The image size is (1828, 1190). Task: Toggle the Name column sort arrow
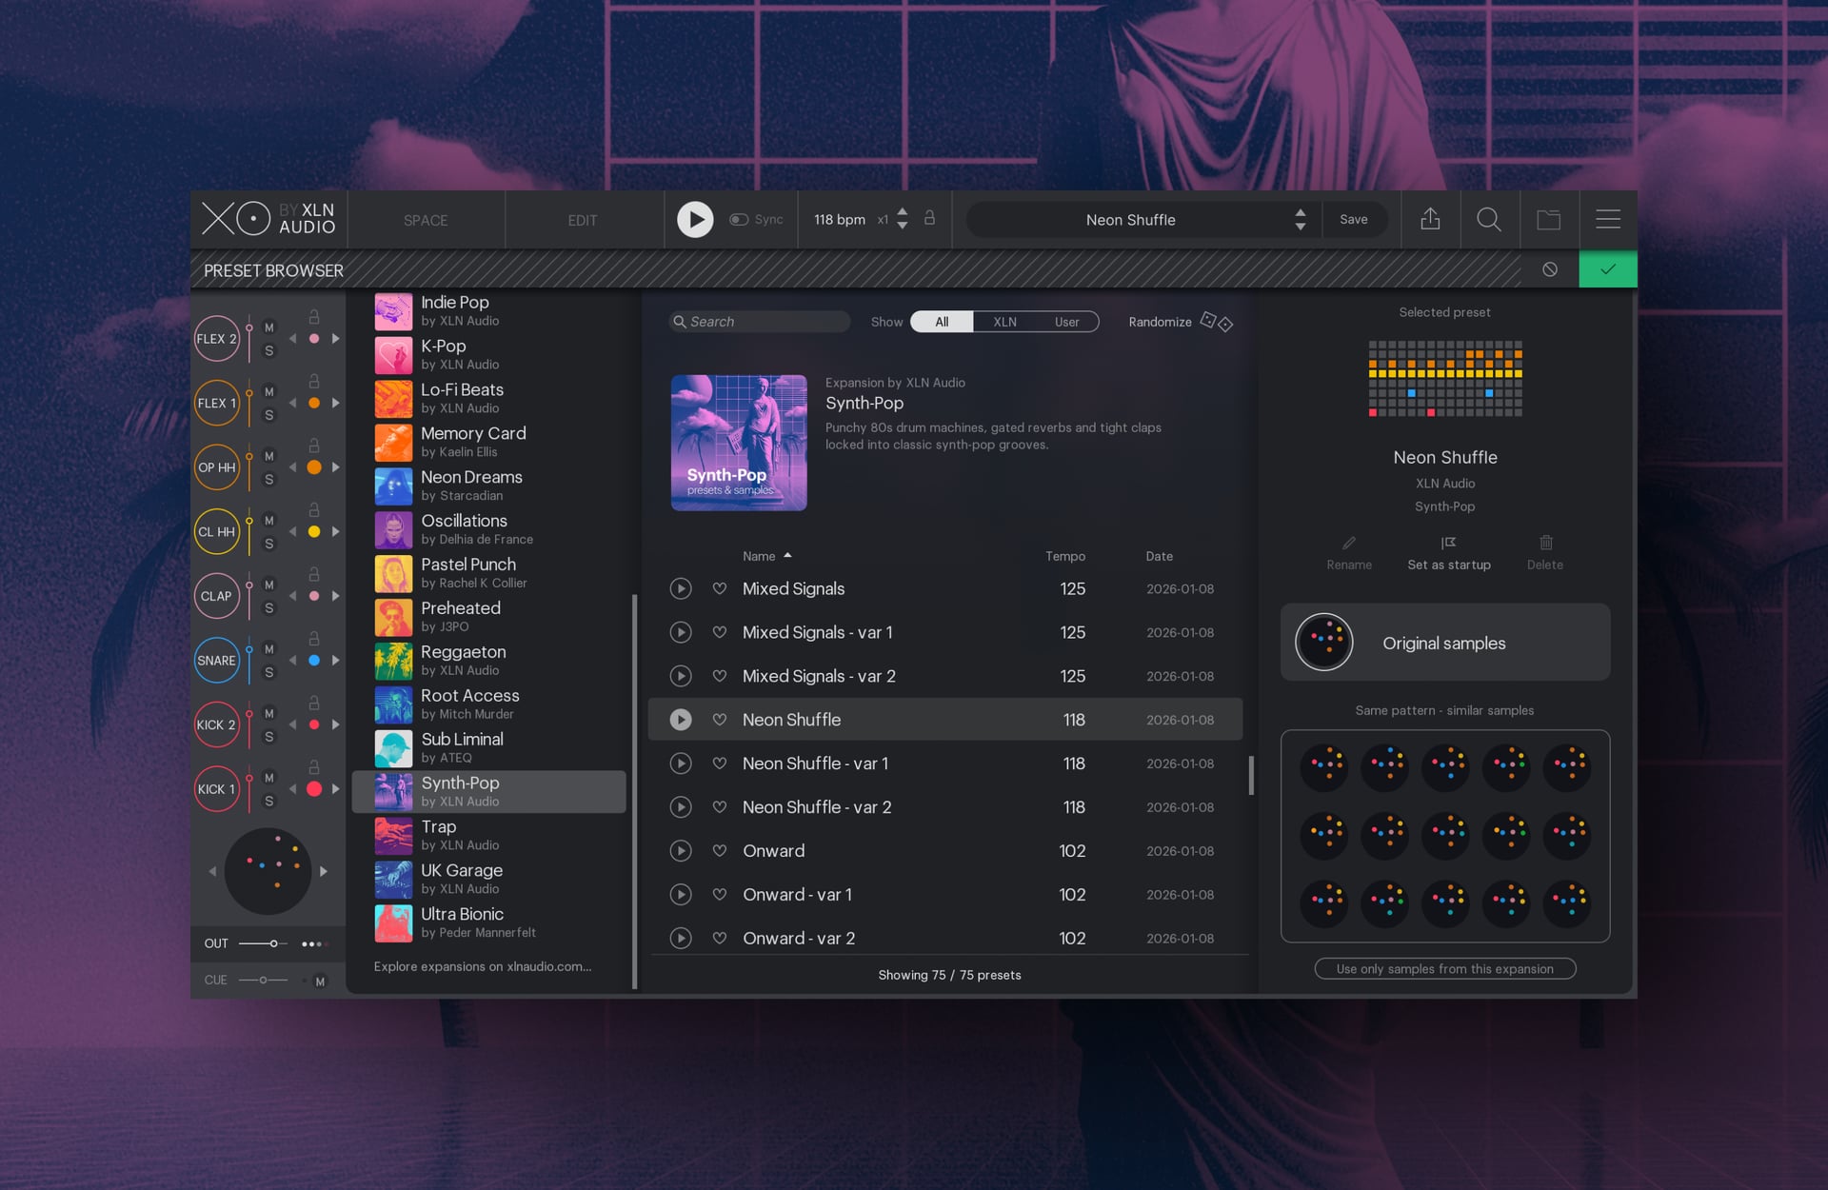pos(787,555)
